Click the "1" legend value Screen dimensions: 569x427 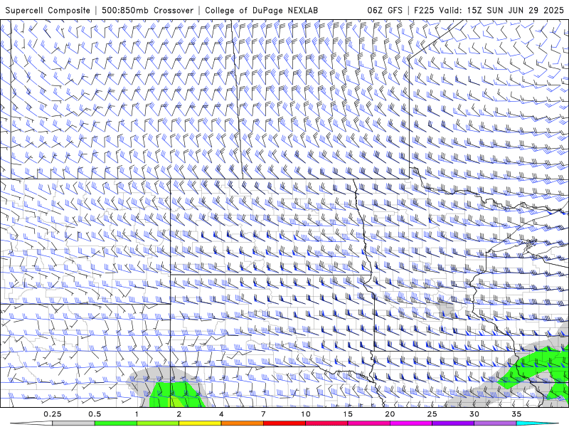tap(137, 414)
